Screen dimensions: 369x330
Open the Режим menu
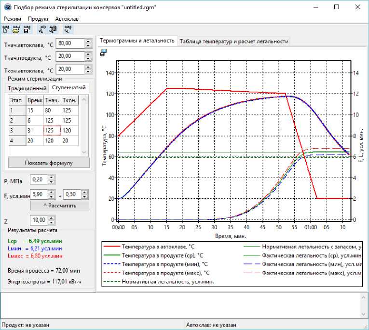click(x=12, y=18)
